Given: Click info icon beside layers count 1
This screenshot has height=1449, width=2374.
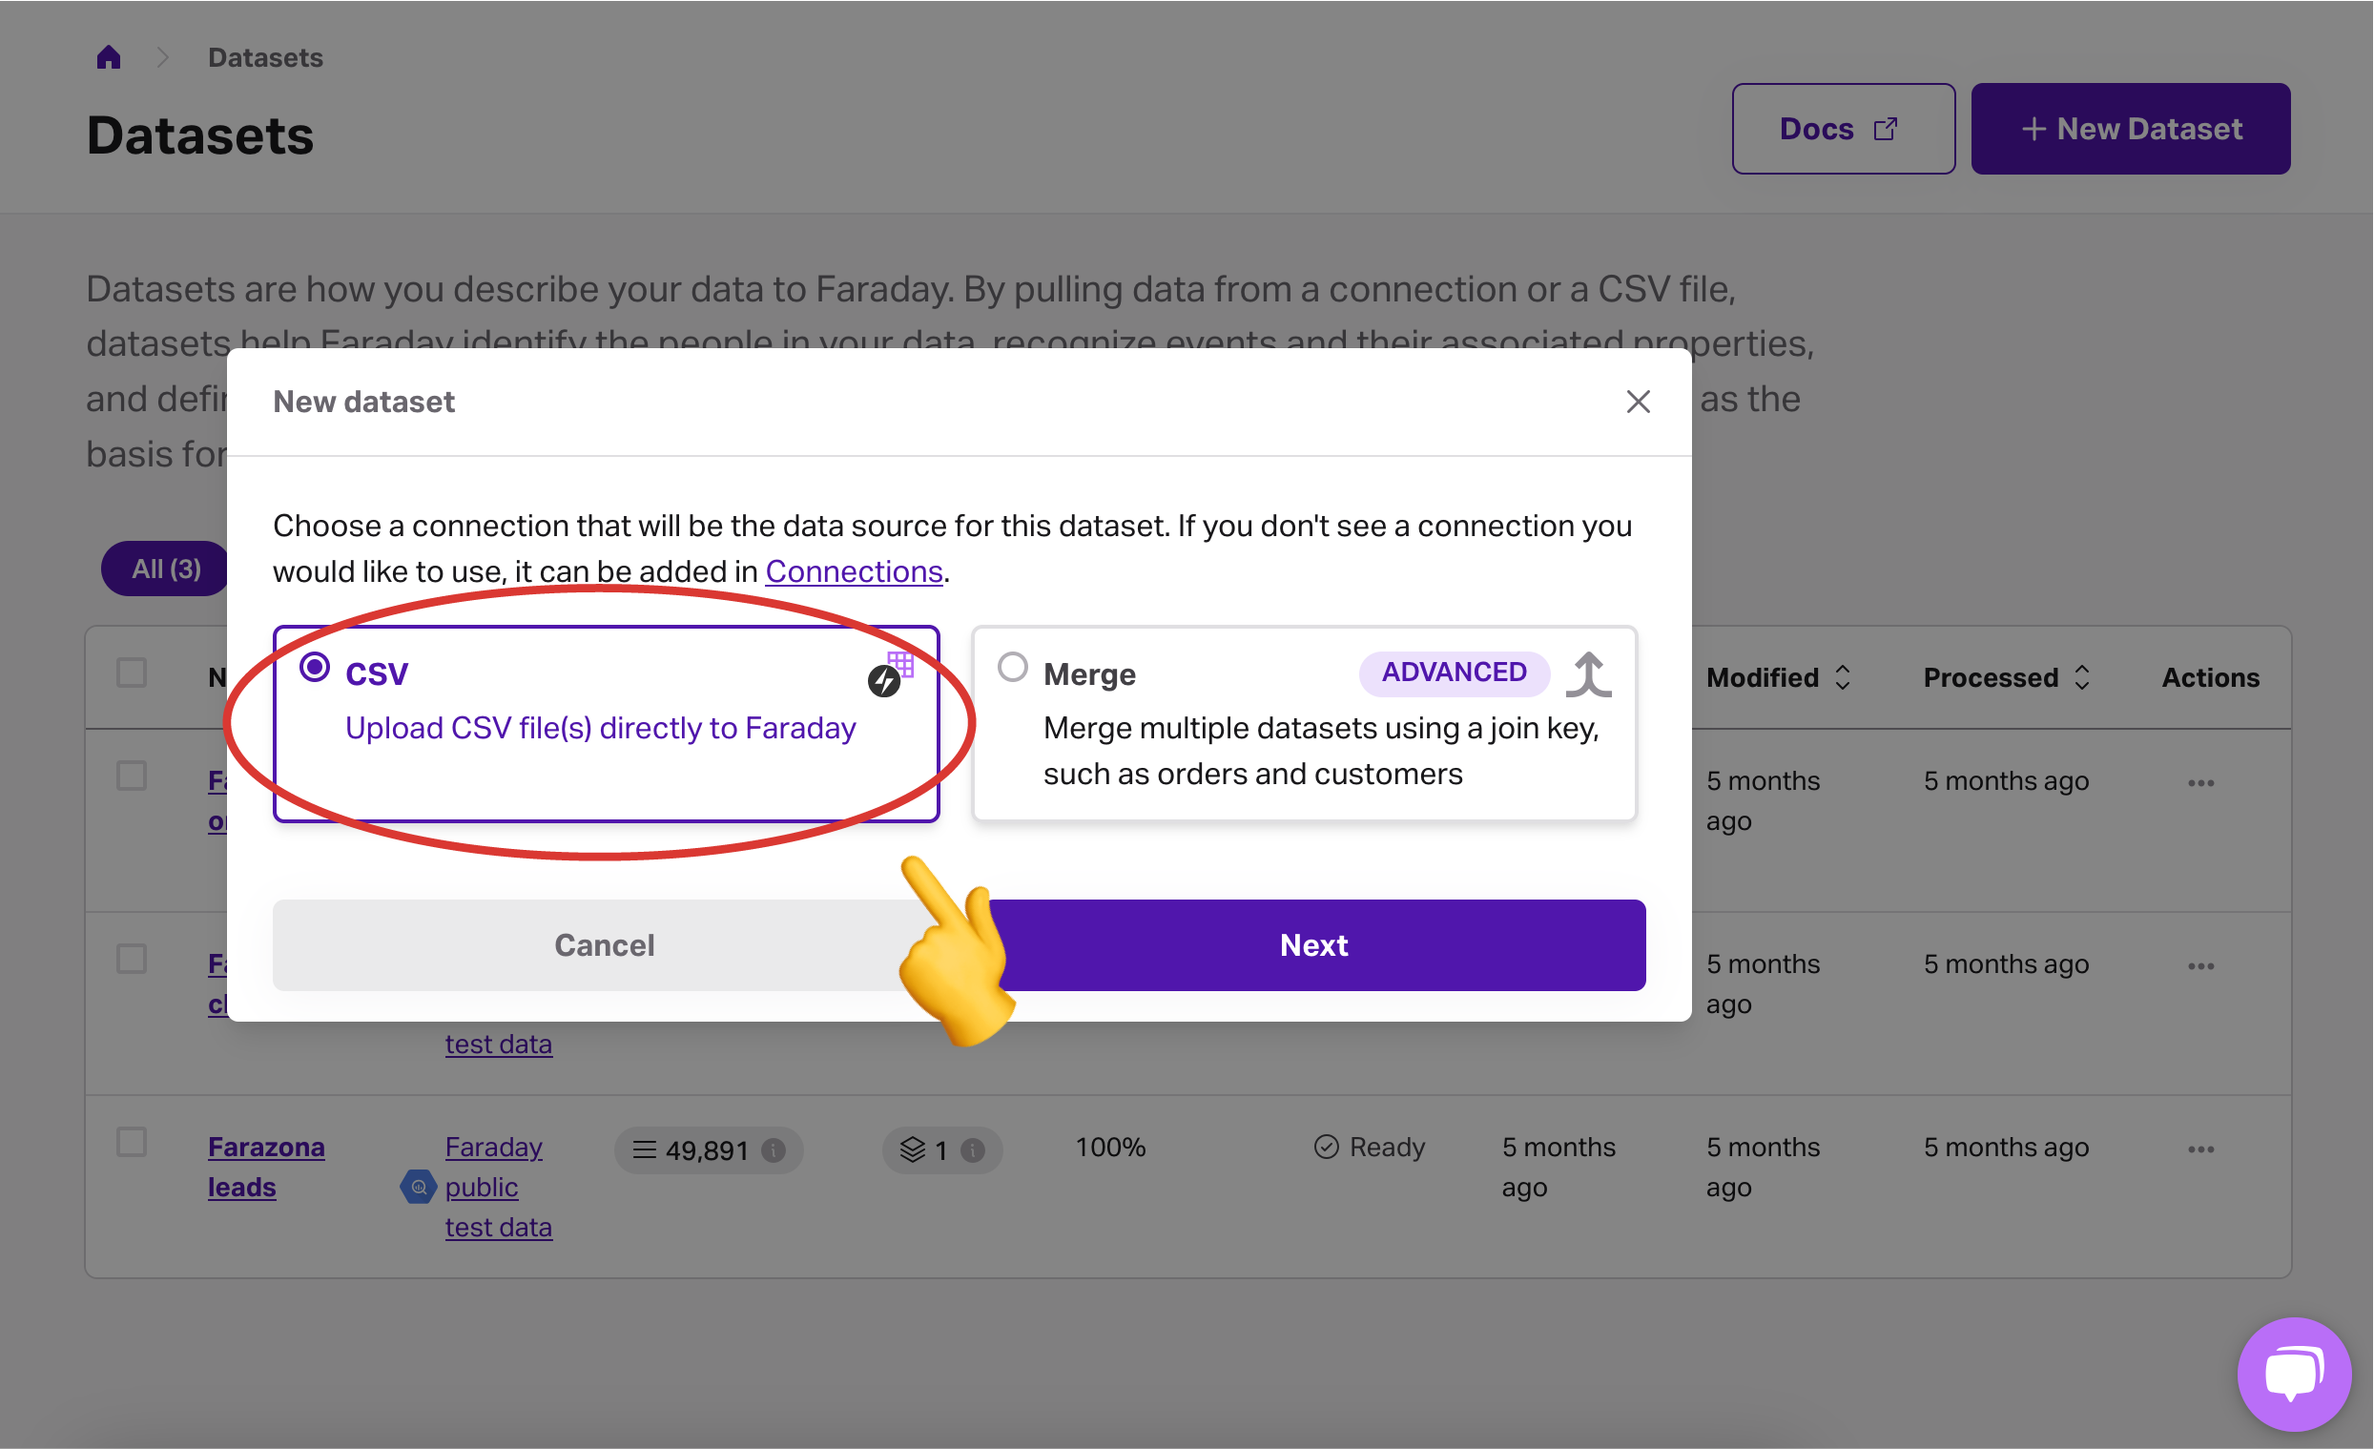Looking at the screenshot, I should pos(973,1149).
